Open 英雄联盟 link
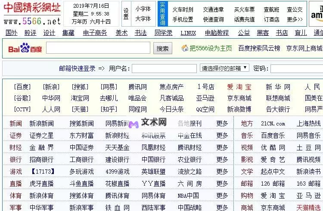 [x=153, y=171]
